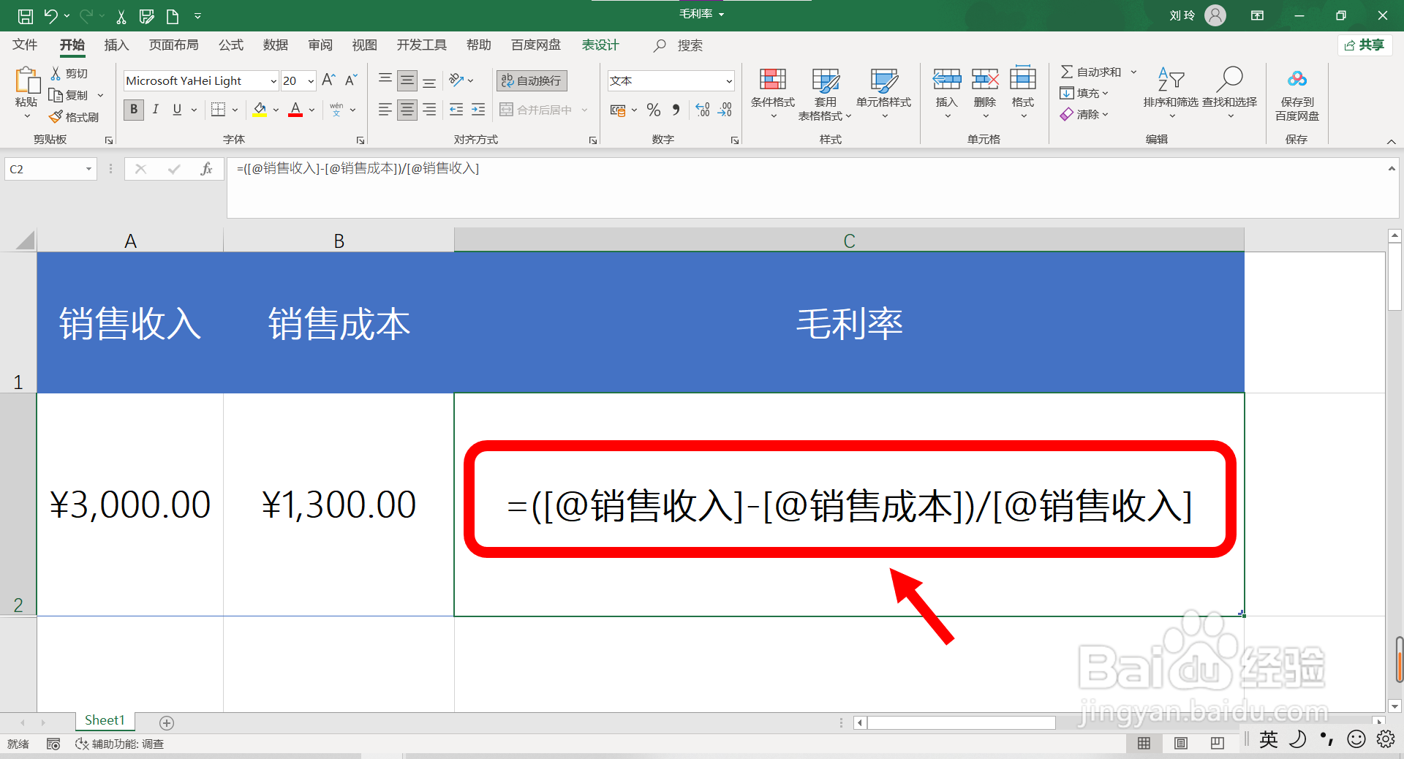This screenshot has height=759, width=1404.
Task: Toggle Bold formatting
Action: click(134, 110)
